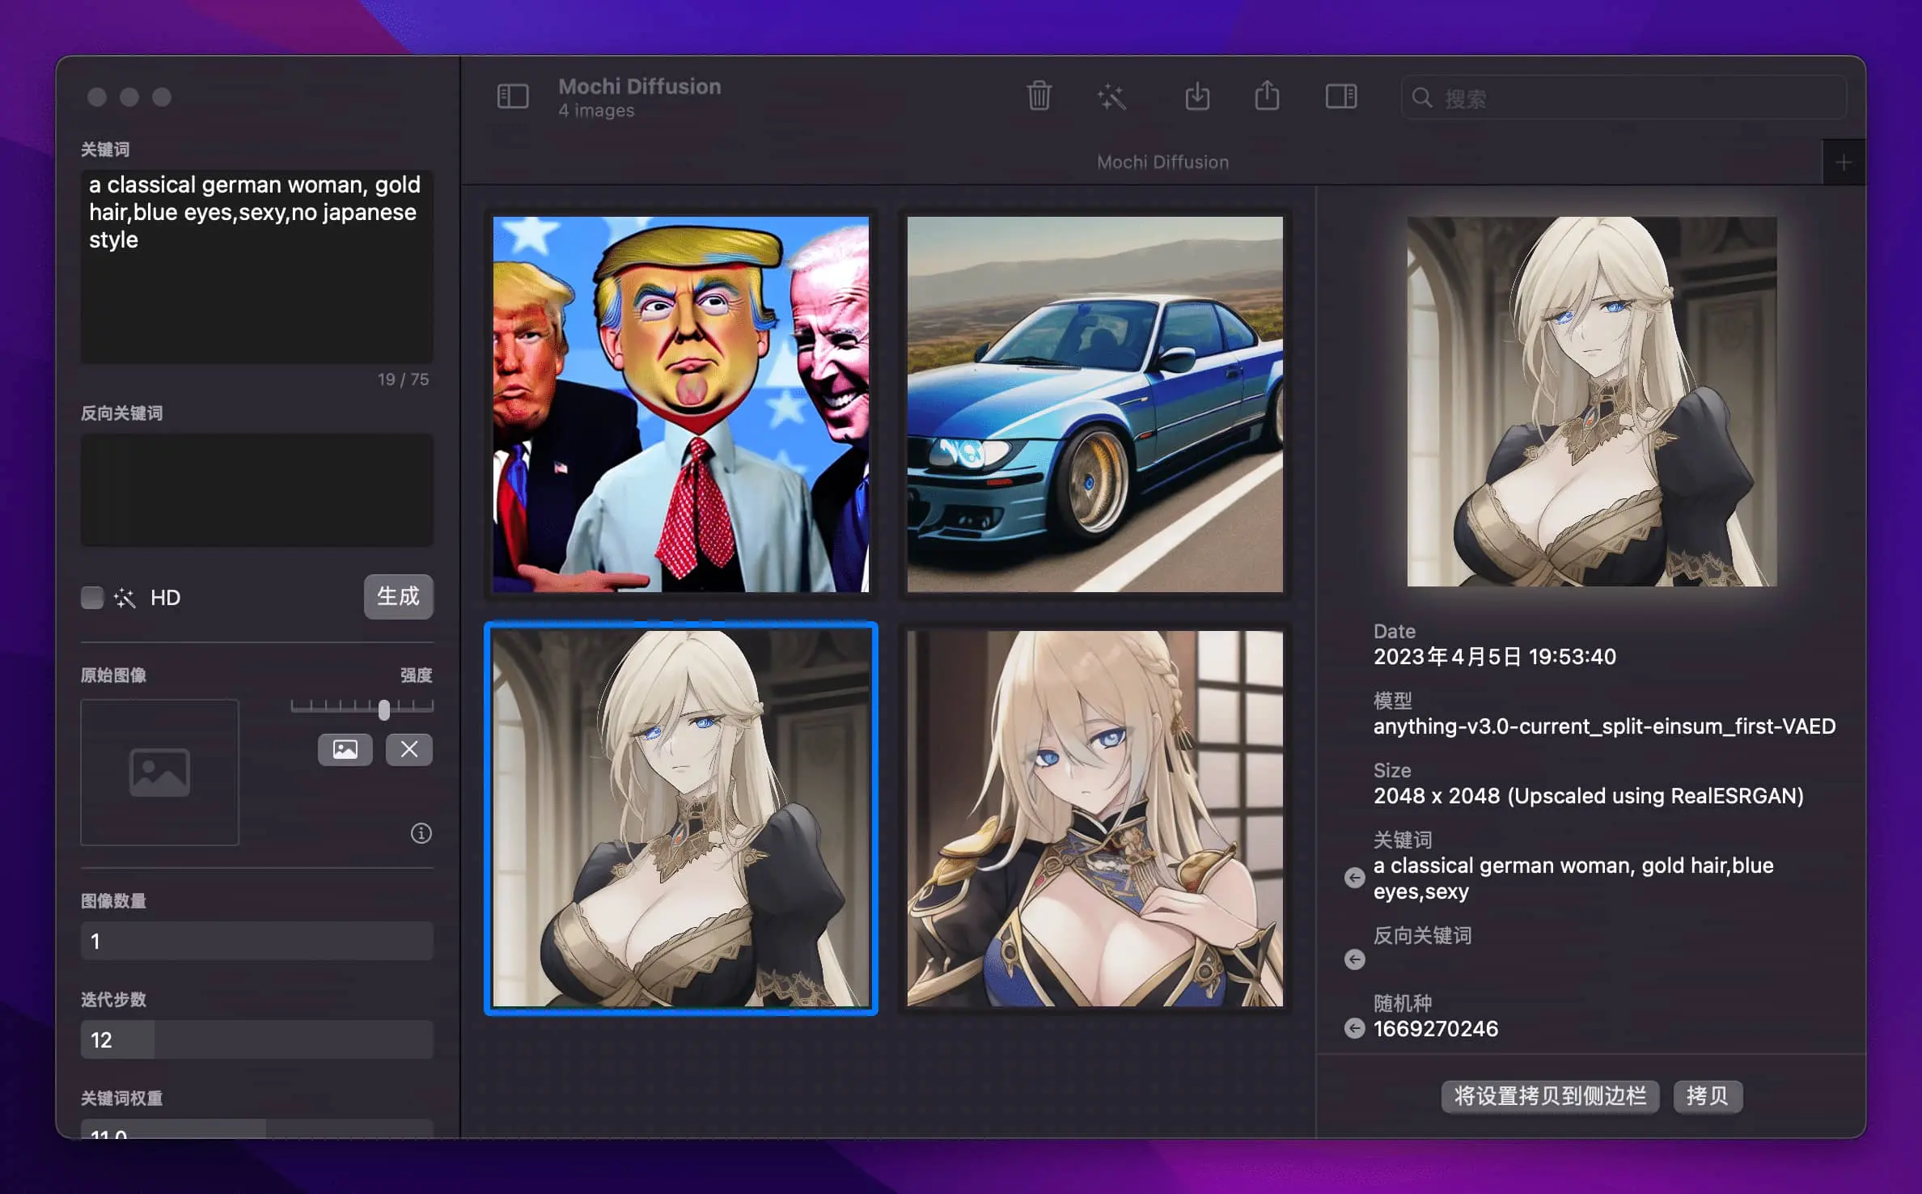Click the 反向关键词 negative prompt box
This screenshot has width=1922, height=1194.
point(256,490)
